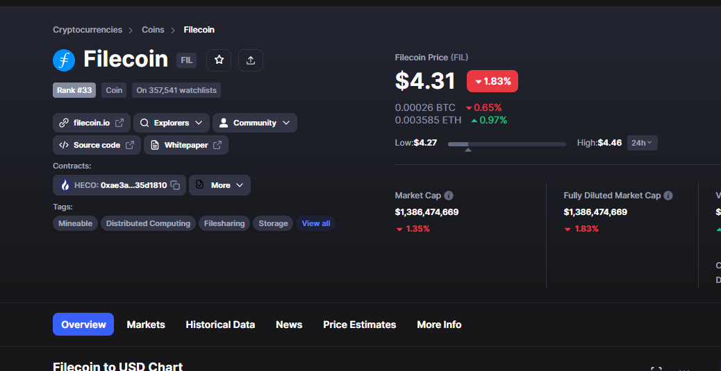This screenshot has height=371, width=721.
Task: Click the chain link icon before filecoin.io
Action: pos(64,123)
